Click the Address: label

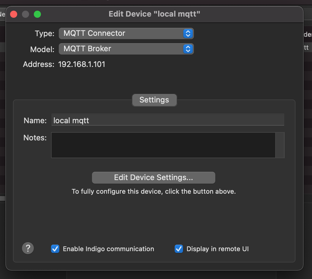(39, 64)
